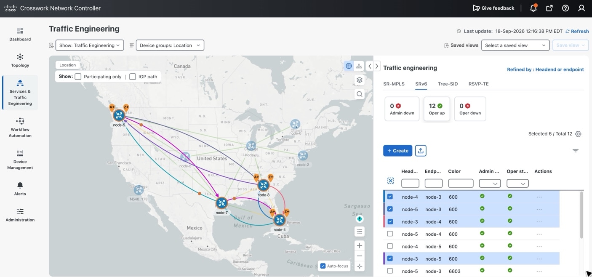The width and height of the screenshot is (592, 277).
Task: Expand panel with right chevron arrow
Action: coord(377,66)
